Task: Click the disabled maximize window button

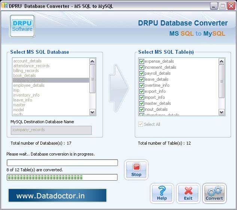Action: pos(222,6)
